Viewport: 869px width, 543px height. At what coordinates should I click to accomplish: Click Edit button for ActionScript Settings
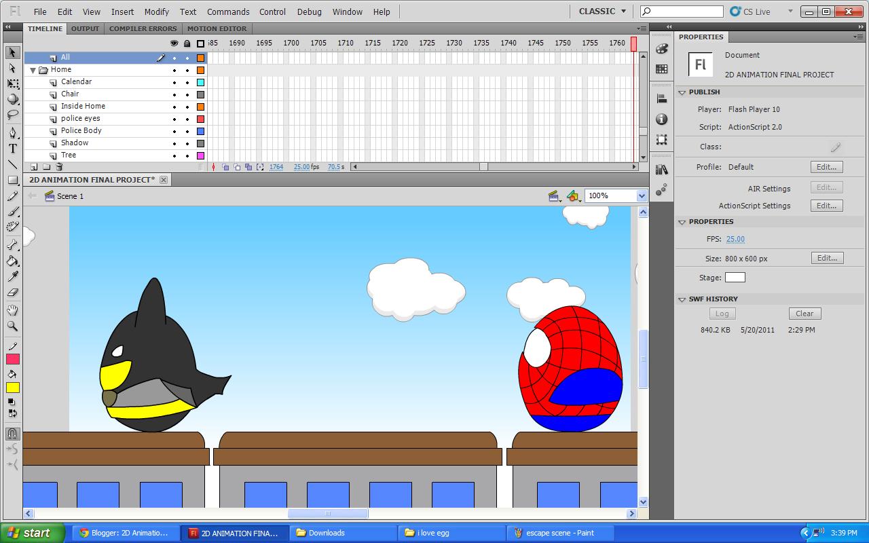(x=826, y=206)
